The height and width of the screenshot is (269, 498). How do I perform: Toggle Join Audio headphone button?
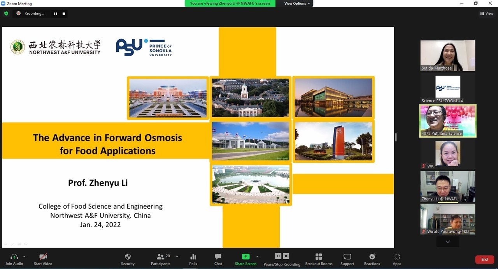14,257
